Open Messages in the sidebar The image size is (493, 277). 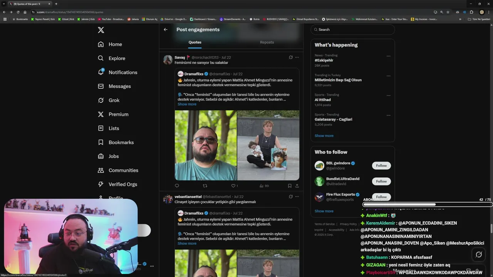click(114, 86)
